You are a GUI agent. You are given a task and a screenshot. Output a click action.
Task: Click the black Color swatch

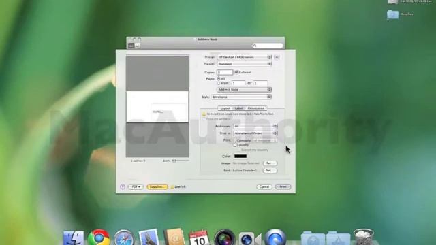click(x=240, y=157)
